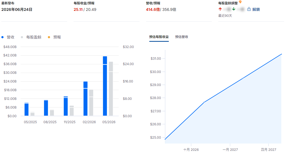The width and height of the screenshot is (287, 156).
Task: Click the red upward revision arrow
Action: tap(220, 9)
